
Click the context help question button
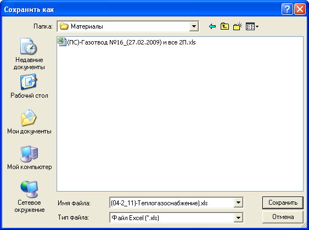[x=287, y=9]
